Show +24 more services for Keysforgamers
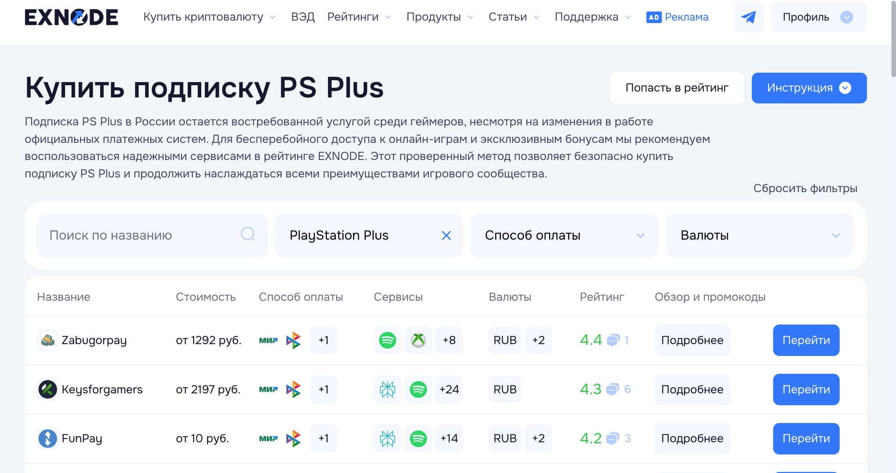This screenshot has width=896, height=473. click(x=449, y=389)
